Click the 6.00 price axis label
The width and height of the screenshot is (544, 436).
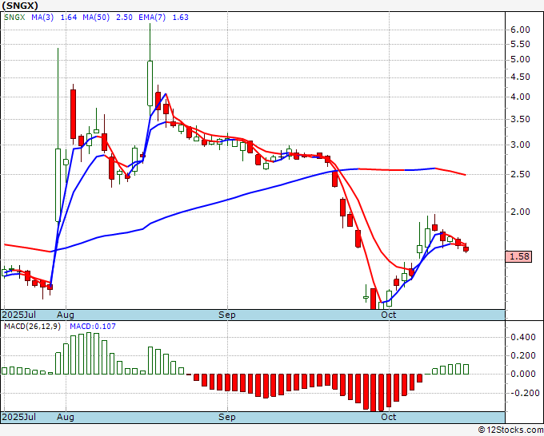click(520, 30)
